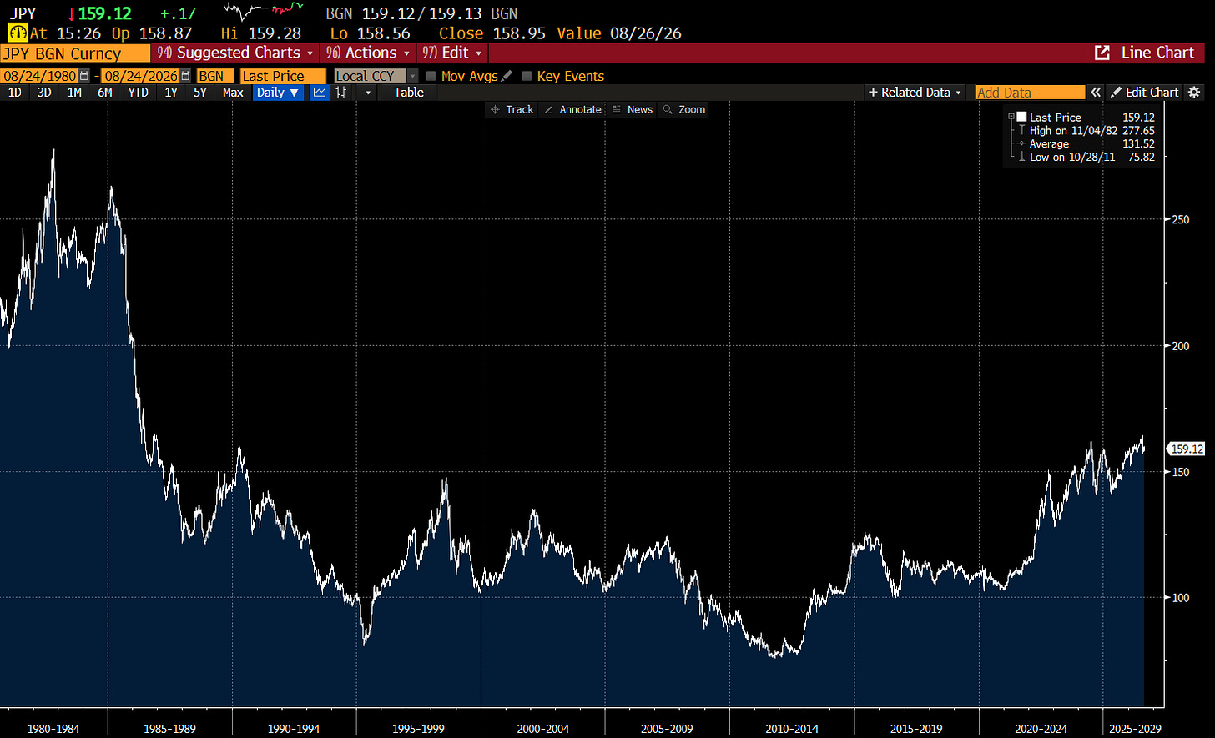Open the Daily periodicity dropdown
The width and height of the screenshot is (1215, 738).
click(x=279, y=93)
